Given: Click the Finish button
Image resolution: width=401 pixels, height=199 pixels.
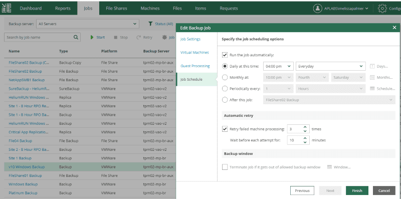Looking at the screenshot, I should click(x=357, y=190).
